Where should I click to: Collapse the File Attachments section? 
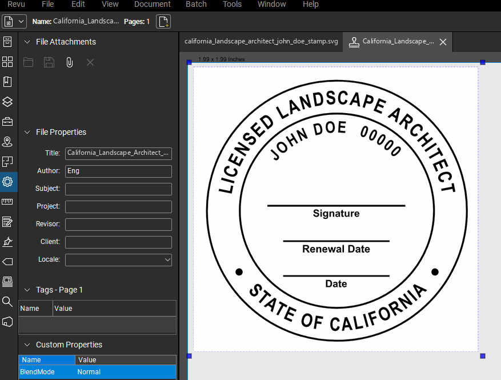point(27,42)
